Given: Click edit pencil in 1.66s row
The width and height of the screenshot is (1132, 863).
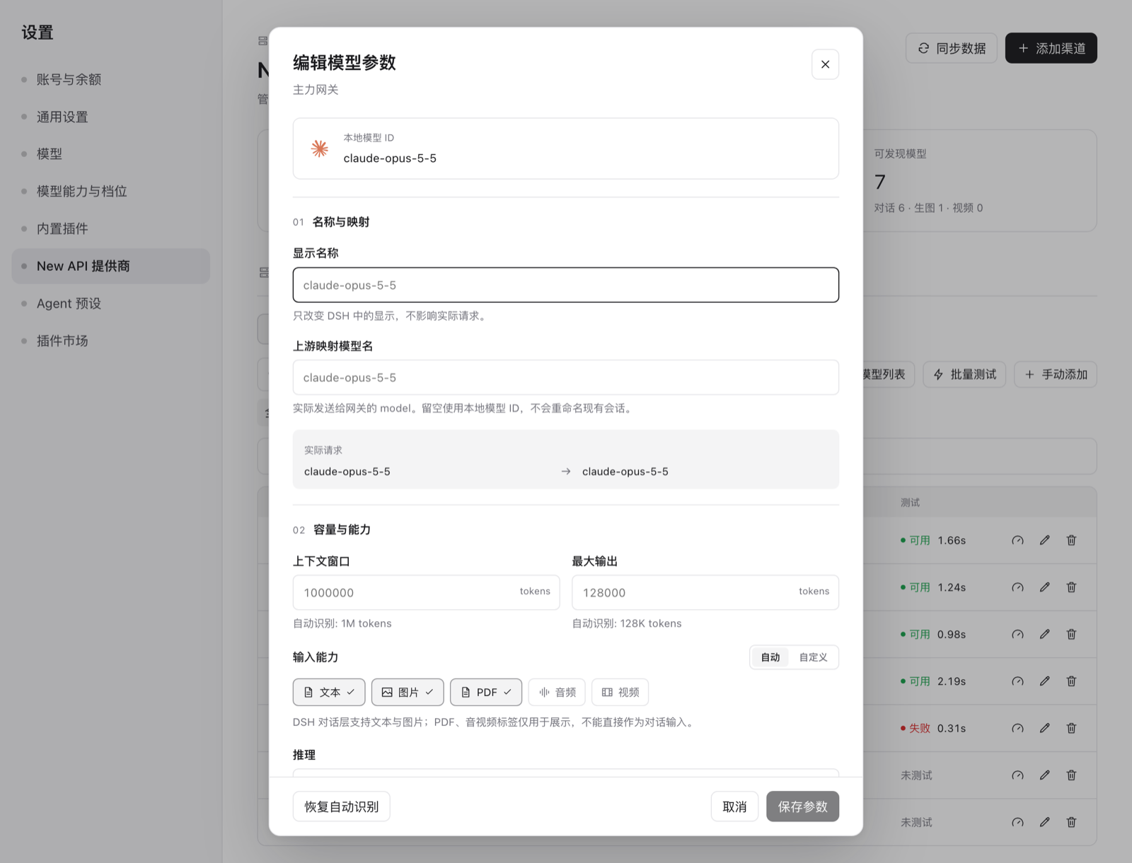Looking at the screenshot, I should point(1044,540).
